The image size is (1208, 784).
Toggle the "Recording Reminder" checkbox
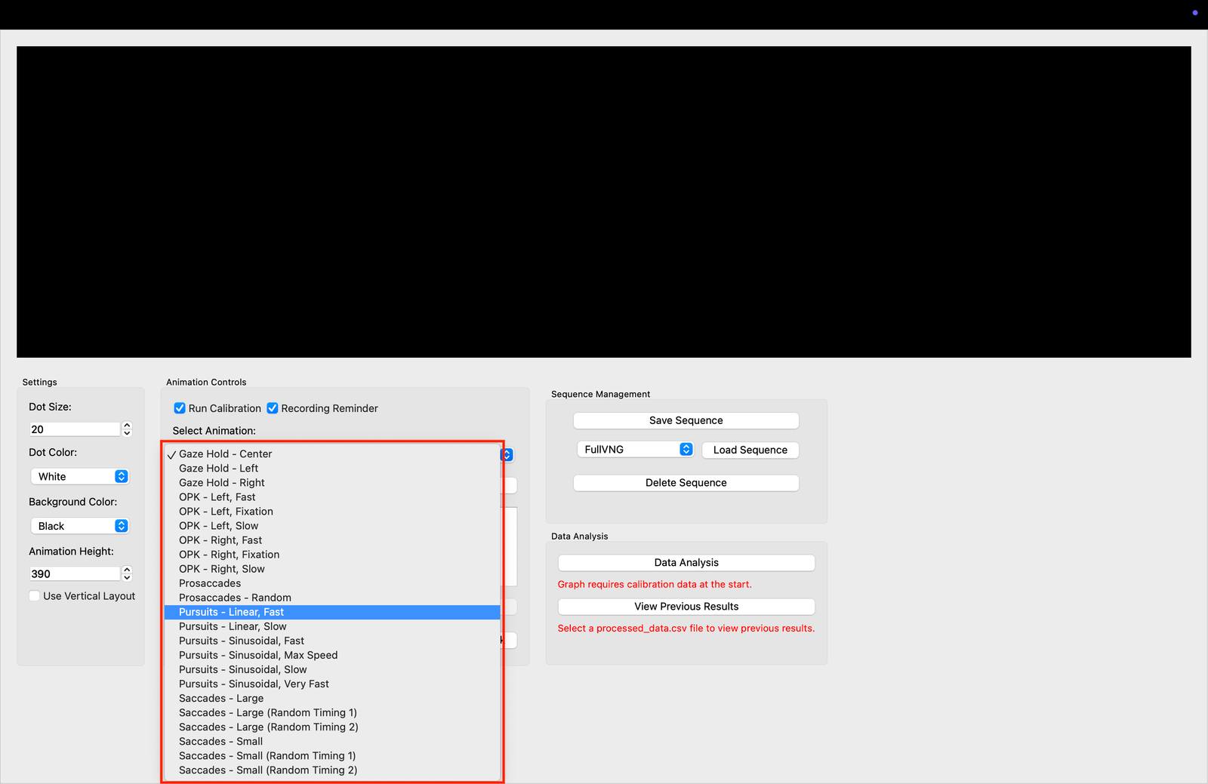point(272,407)
